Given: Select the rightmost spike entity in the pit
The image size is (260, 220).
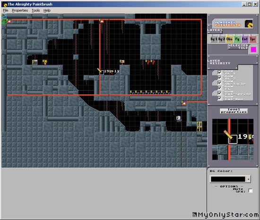Looking at the screenshot, I should 168,93.
